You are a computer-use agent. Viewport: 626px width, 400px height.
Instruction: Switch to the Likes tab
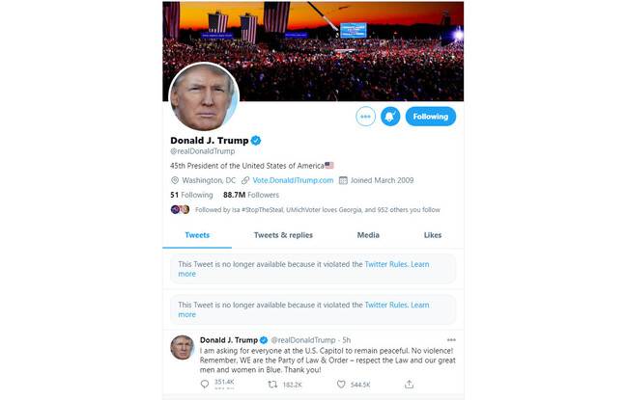[433, 235]
